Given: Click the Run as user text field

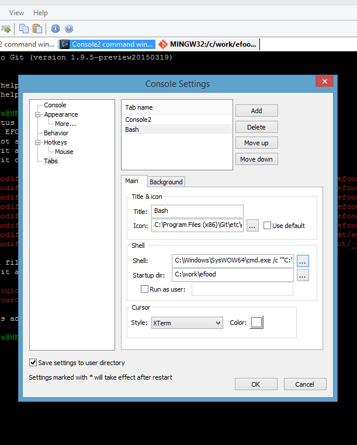Looking at the screenshot, I should click(x=242, y=289).
